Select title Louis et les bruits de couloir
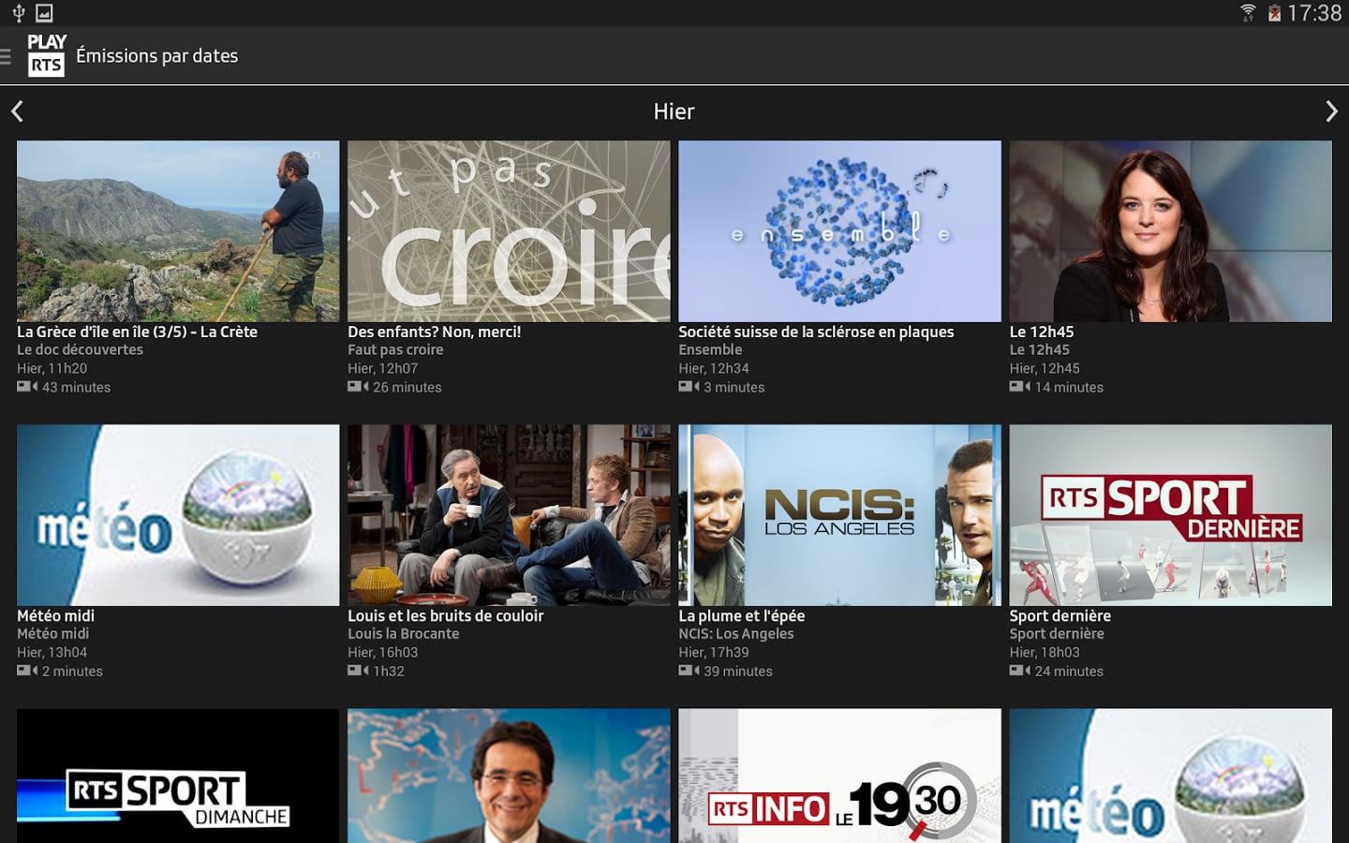This screenshot has height=843, width=1349. pyautogui.click(x=445, y=615)
